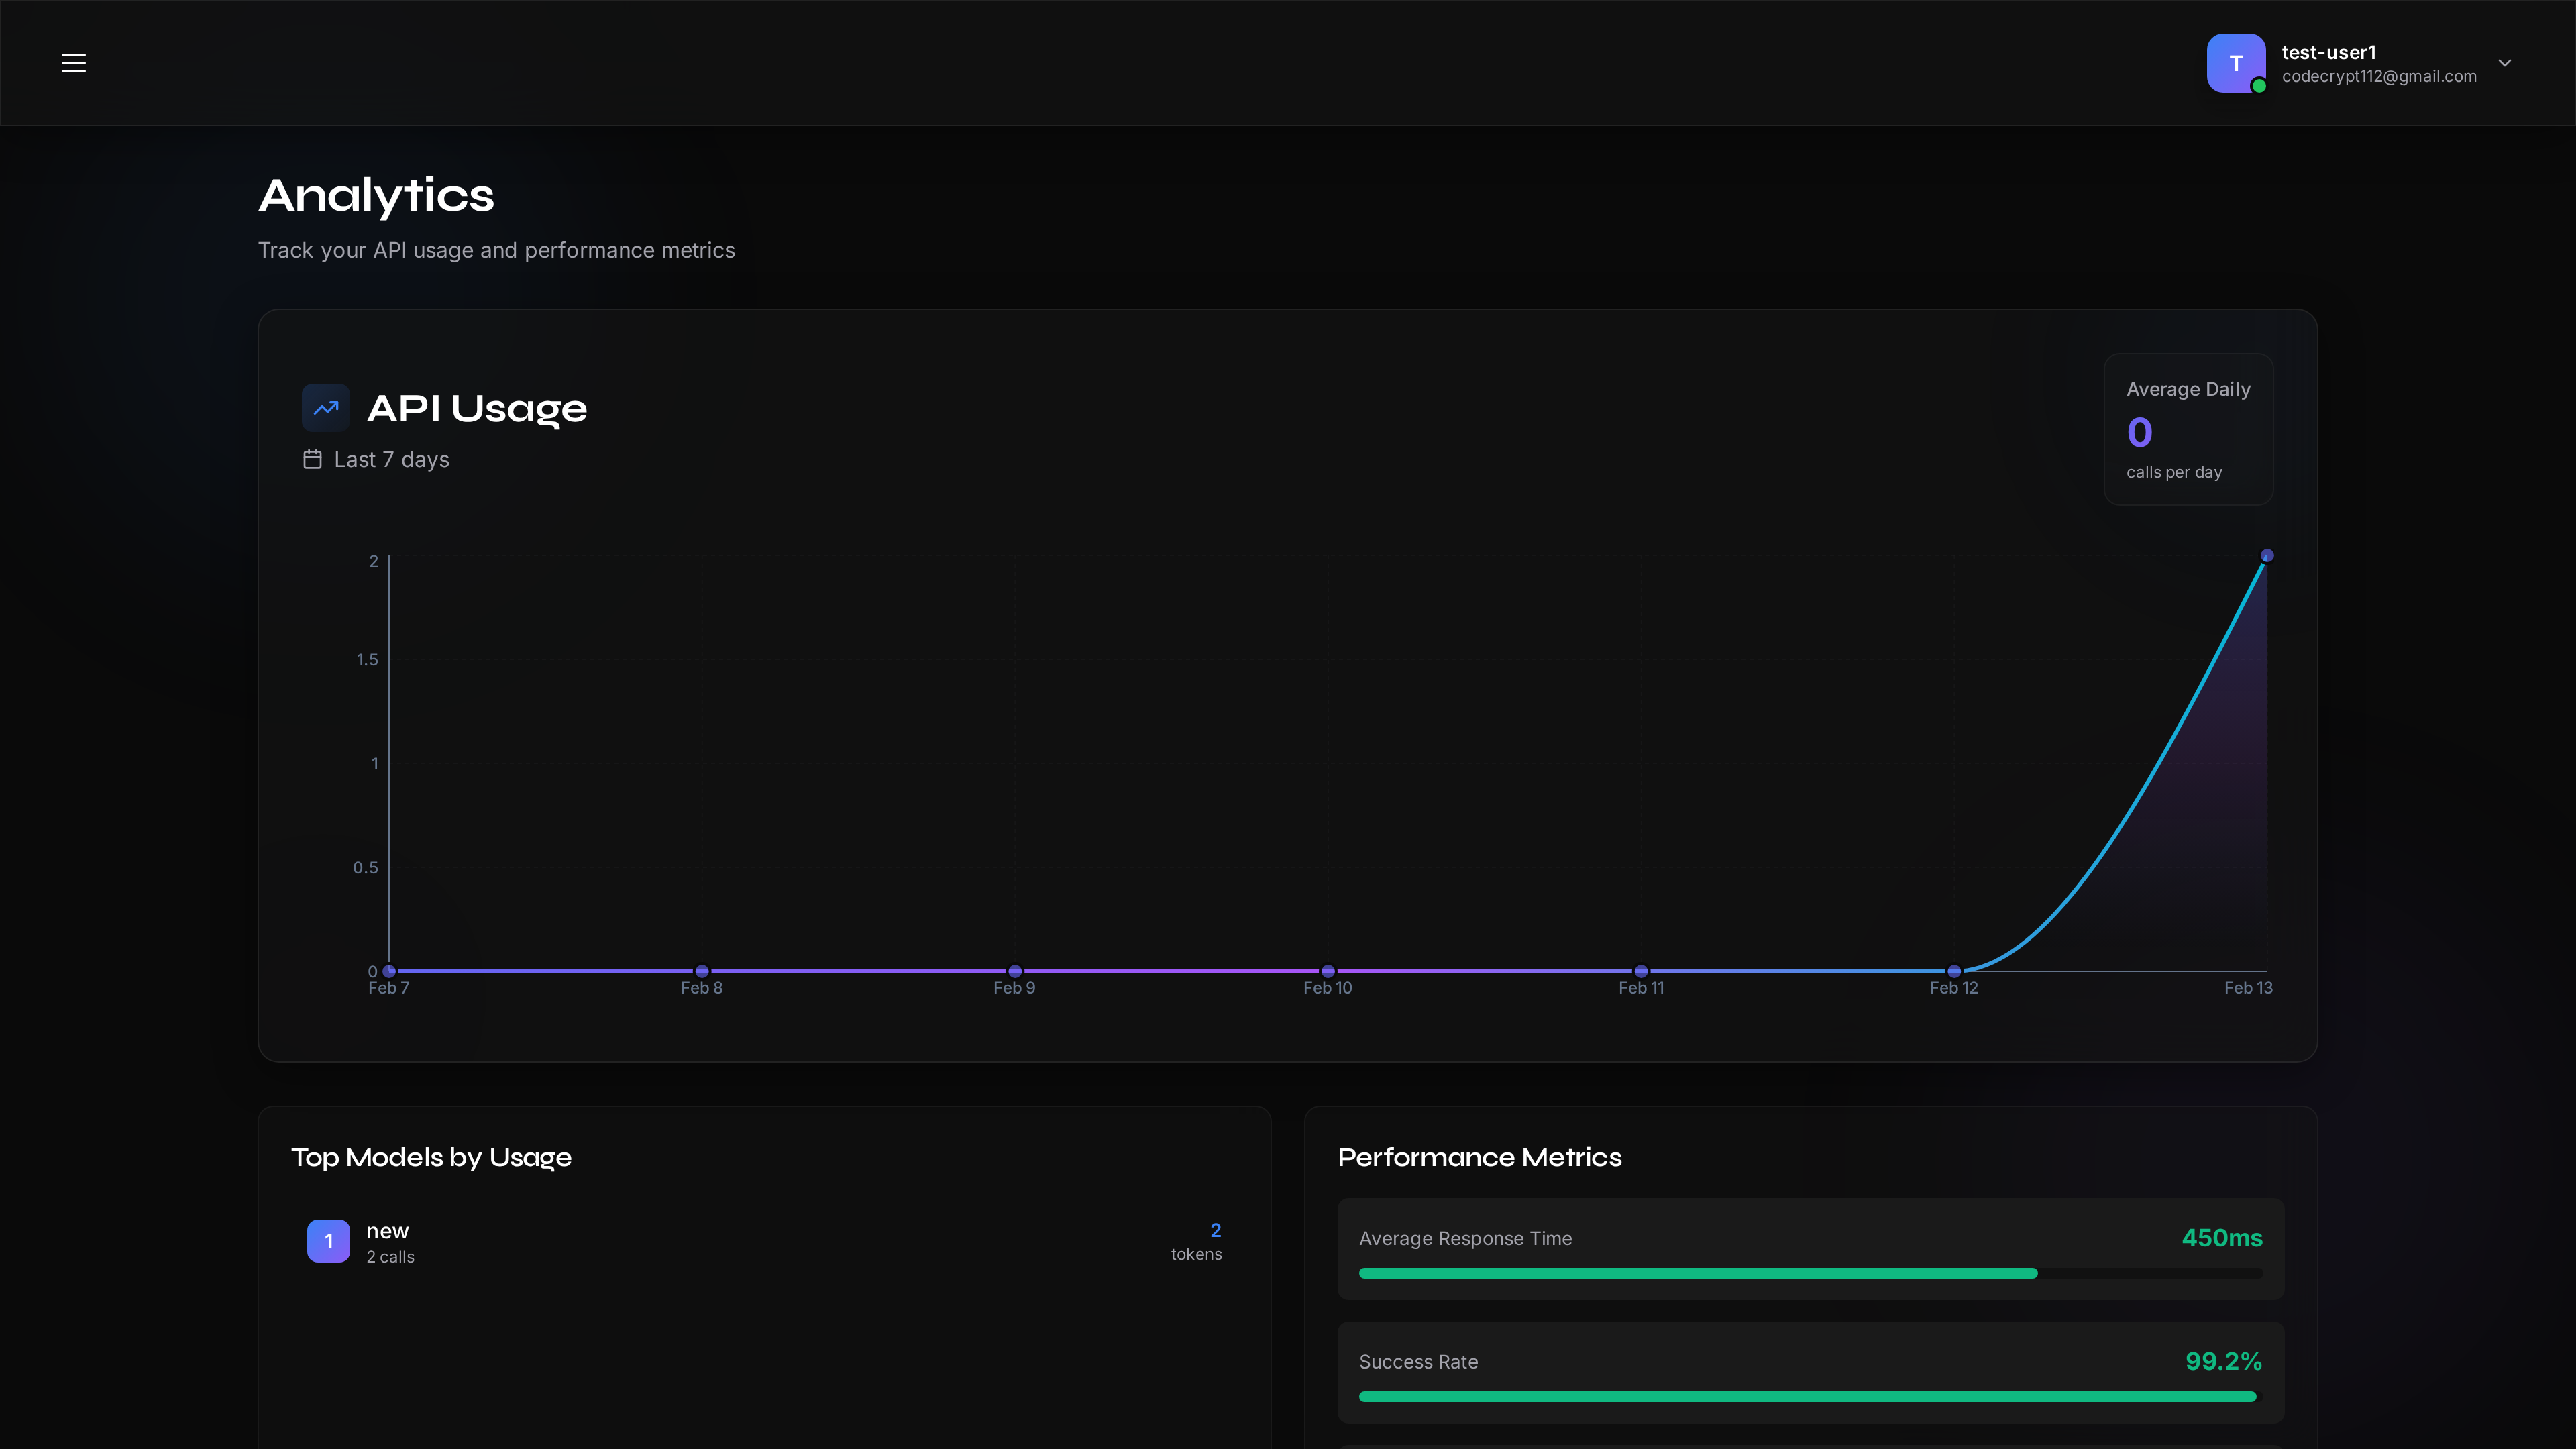This screenshot has height=1449, width=2576.
Task: Click the Average Daily calls card
Action: 2188,430
